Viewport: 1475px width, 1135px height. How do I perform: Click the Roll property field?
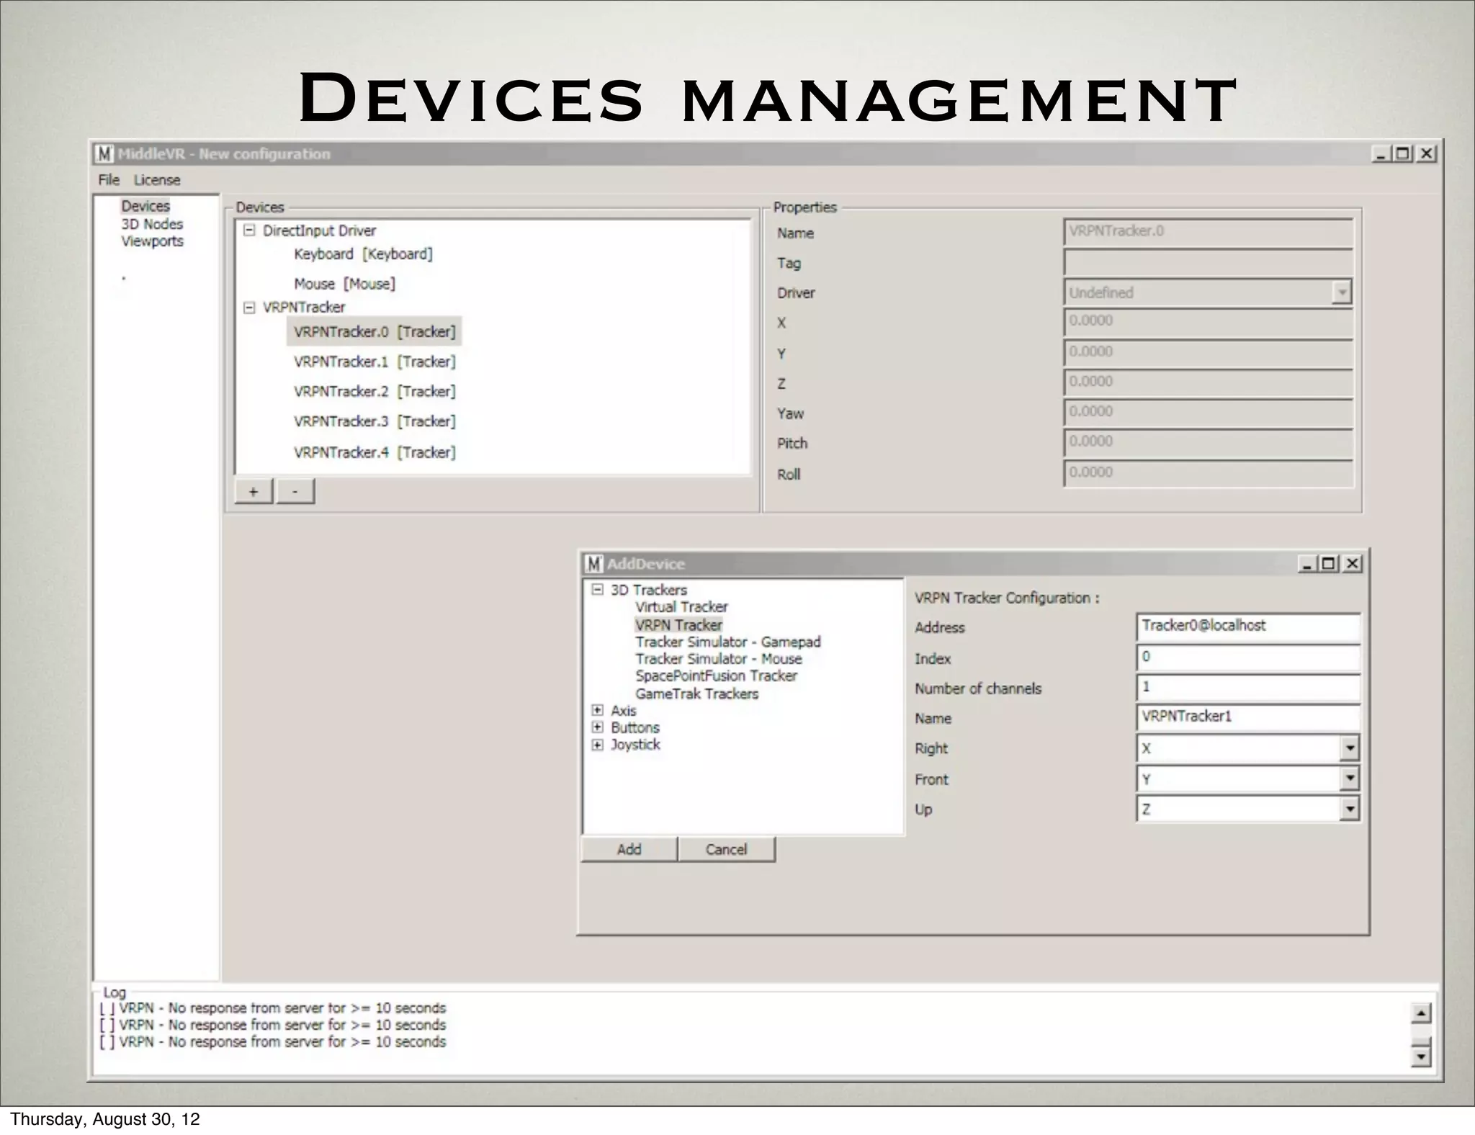point(1208,473)
